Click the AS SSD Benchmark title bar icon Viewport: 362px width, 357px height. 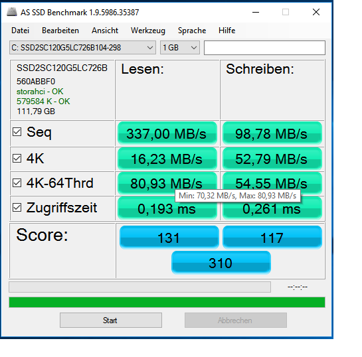coord(12,12)
